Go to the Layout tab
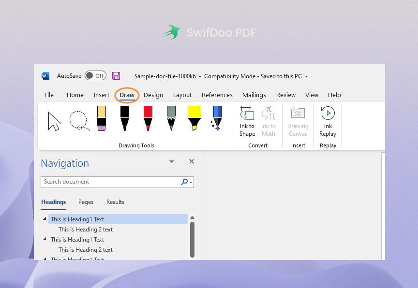This screenshot has width=418, height=288. 182,95
